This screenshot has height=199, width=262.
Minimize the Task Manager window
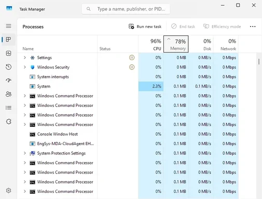[223, 5]
